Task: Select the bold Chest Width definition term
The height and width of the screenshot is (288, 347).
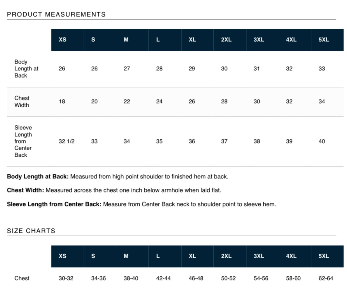Action: coord(25,190)
